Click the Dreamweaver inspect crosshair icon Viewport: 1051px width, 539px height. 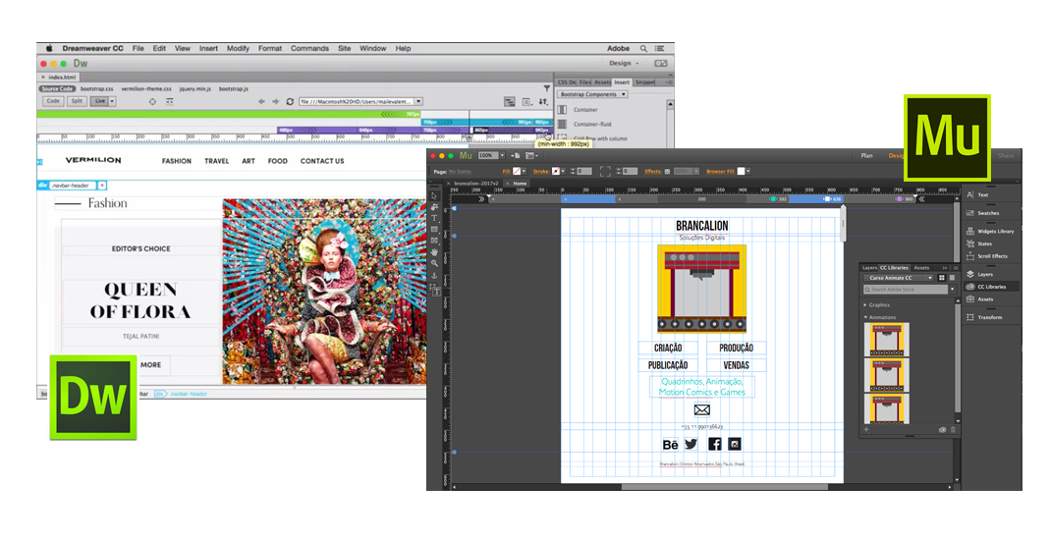point(152,101)
